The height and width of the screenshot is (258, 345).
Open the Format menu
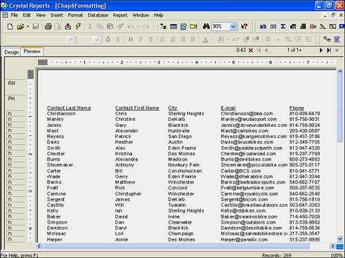tap(75, 15)
